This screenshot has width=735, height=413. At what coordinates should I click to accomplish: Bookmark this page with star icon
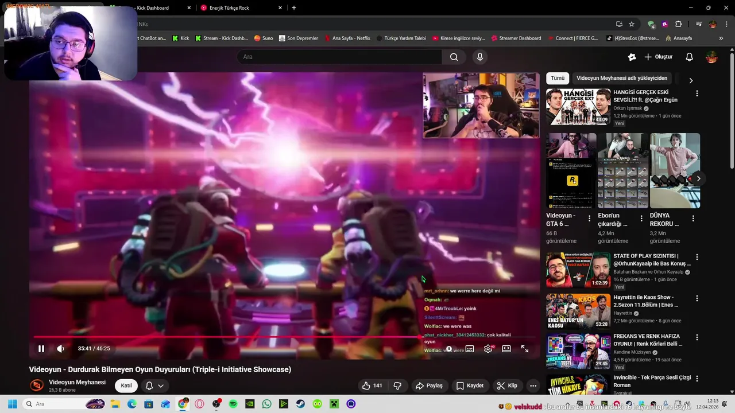632,24
